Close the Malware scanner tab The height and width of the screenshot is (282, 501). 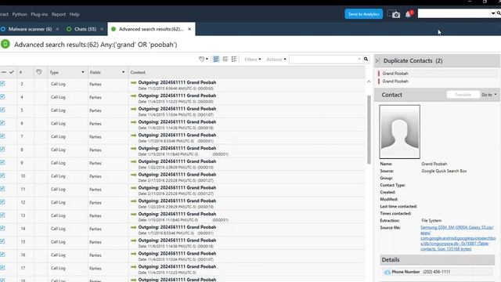click(57, 29)
